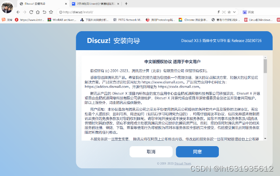
Task: Click the paragraph beginning 用户须知
Action: coord(172,121)
